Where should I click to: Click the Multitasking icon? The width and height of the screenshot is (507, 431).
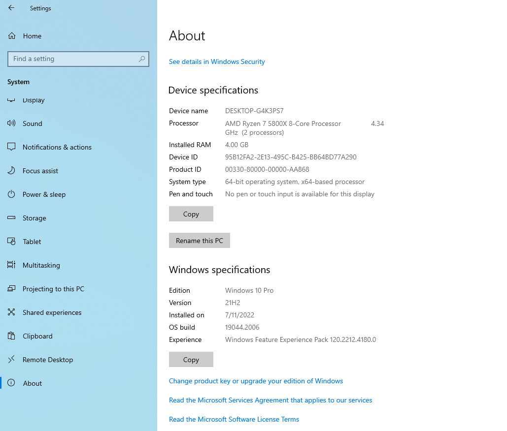coord(11,265)
